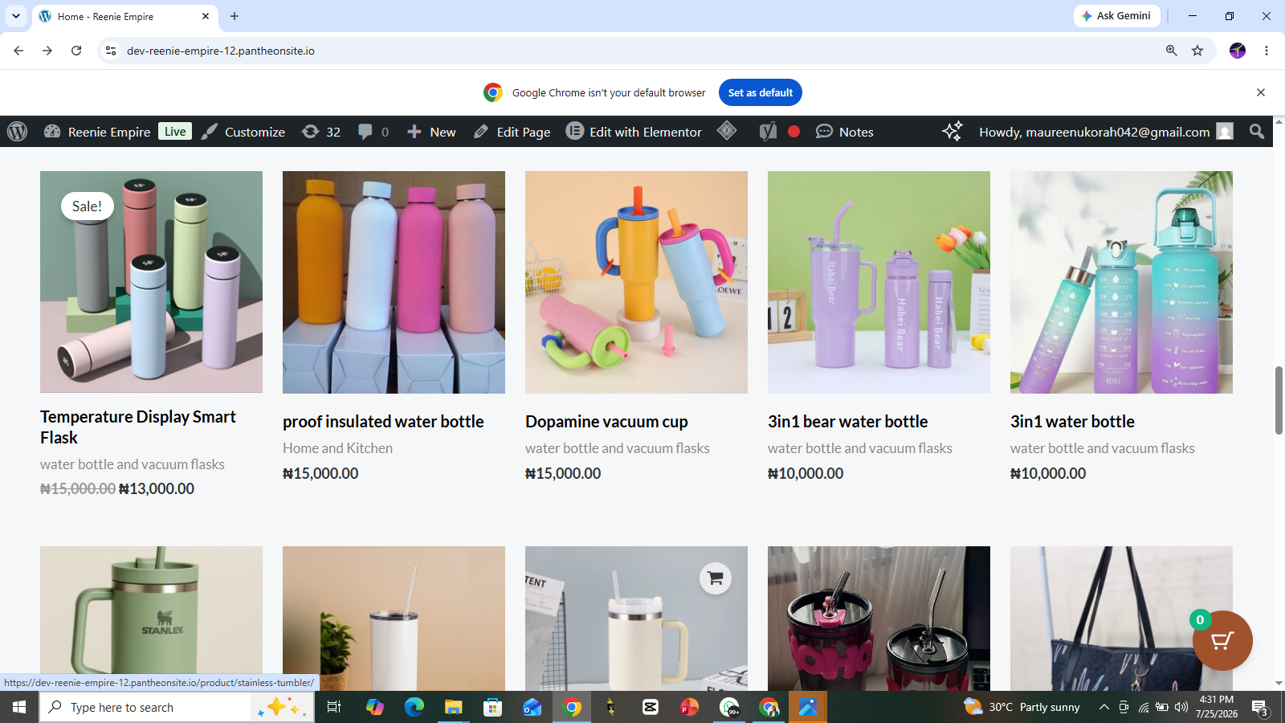This screenshot has height=723, width=1285.
Task: Click the ₦13,000.00 sale price
Action: pyautogui.click(x=157, y=488)
